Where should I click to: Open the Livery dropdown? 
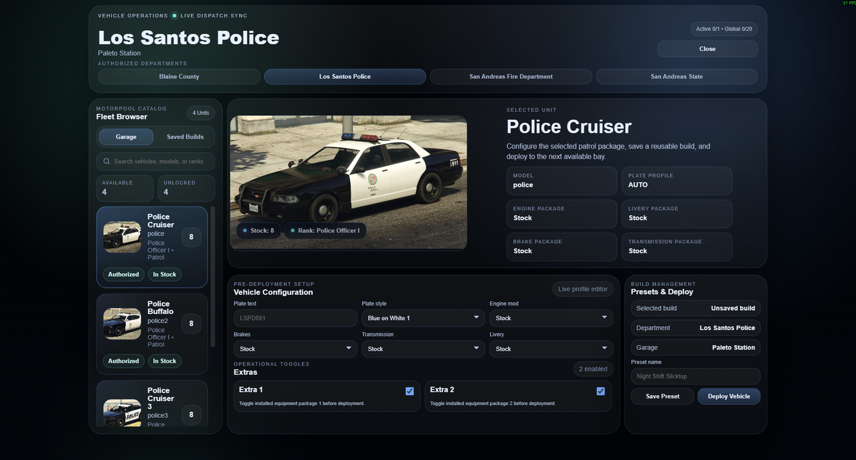pos(551,349)
